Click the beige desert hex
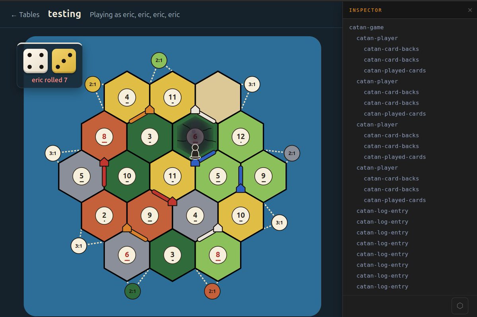This screenshot has height=317, width=477. click(x=218, y=97)
